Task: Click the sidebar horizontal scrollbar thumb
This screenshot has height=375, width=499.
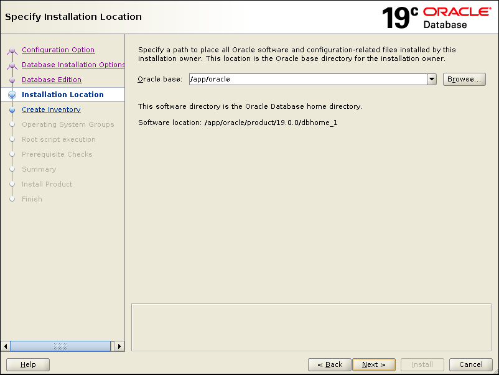Action: tap(60, 346)
